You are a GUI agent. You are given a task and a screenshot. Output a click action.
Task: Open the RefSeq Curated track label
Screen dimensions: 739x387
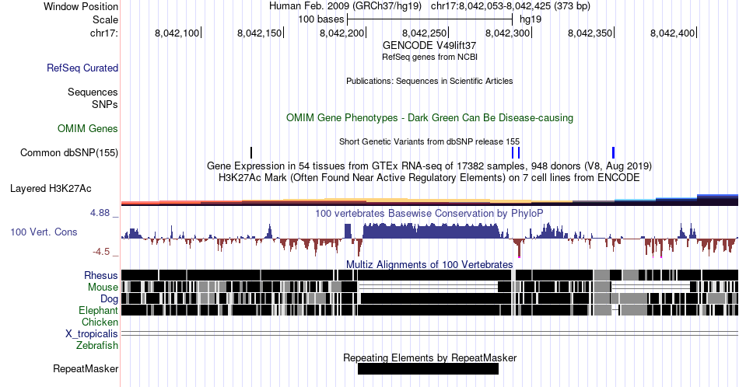click(x=82, y=68)
